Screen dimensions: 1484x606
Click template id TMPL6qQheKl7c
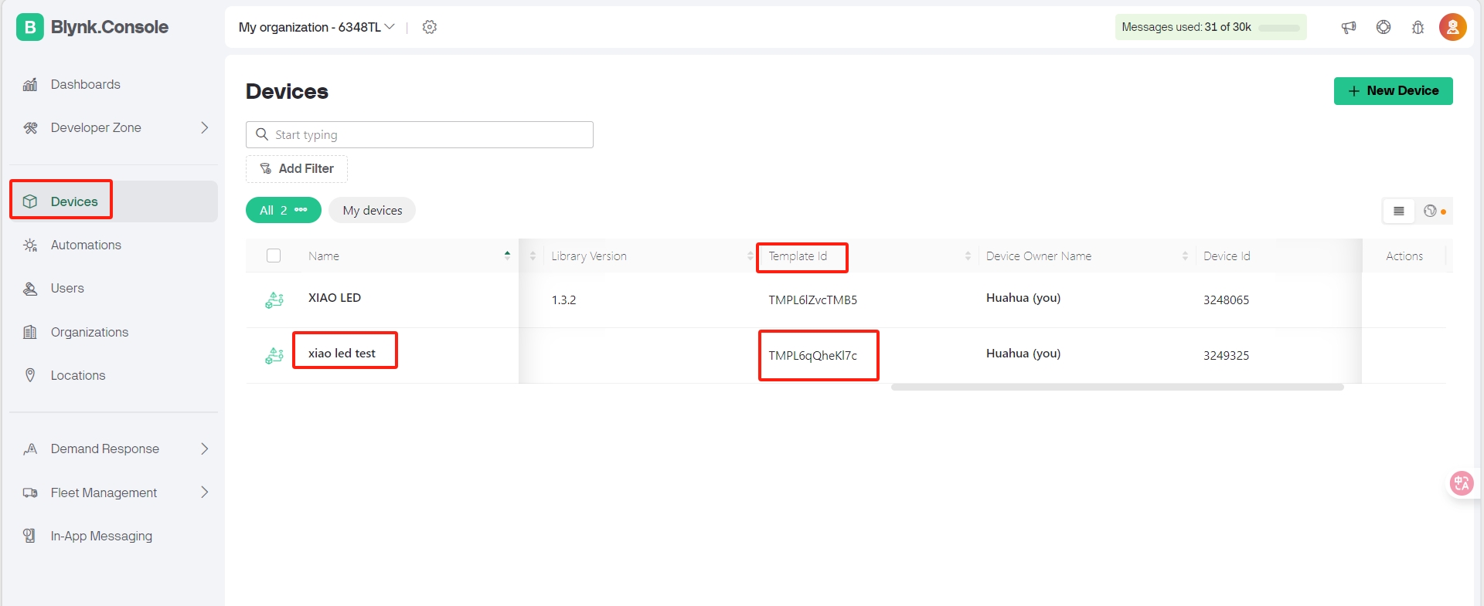click(x=812, y=355)
